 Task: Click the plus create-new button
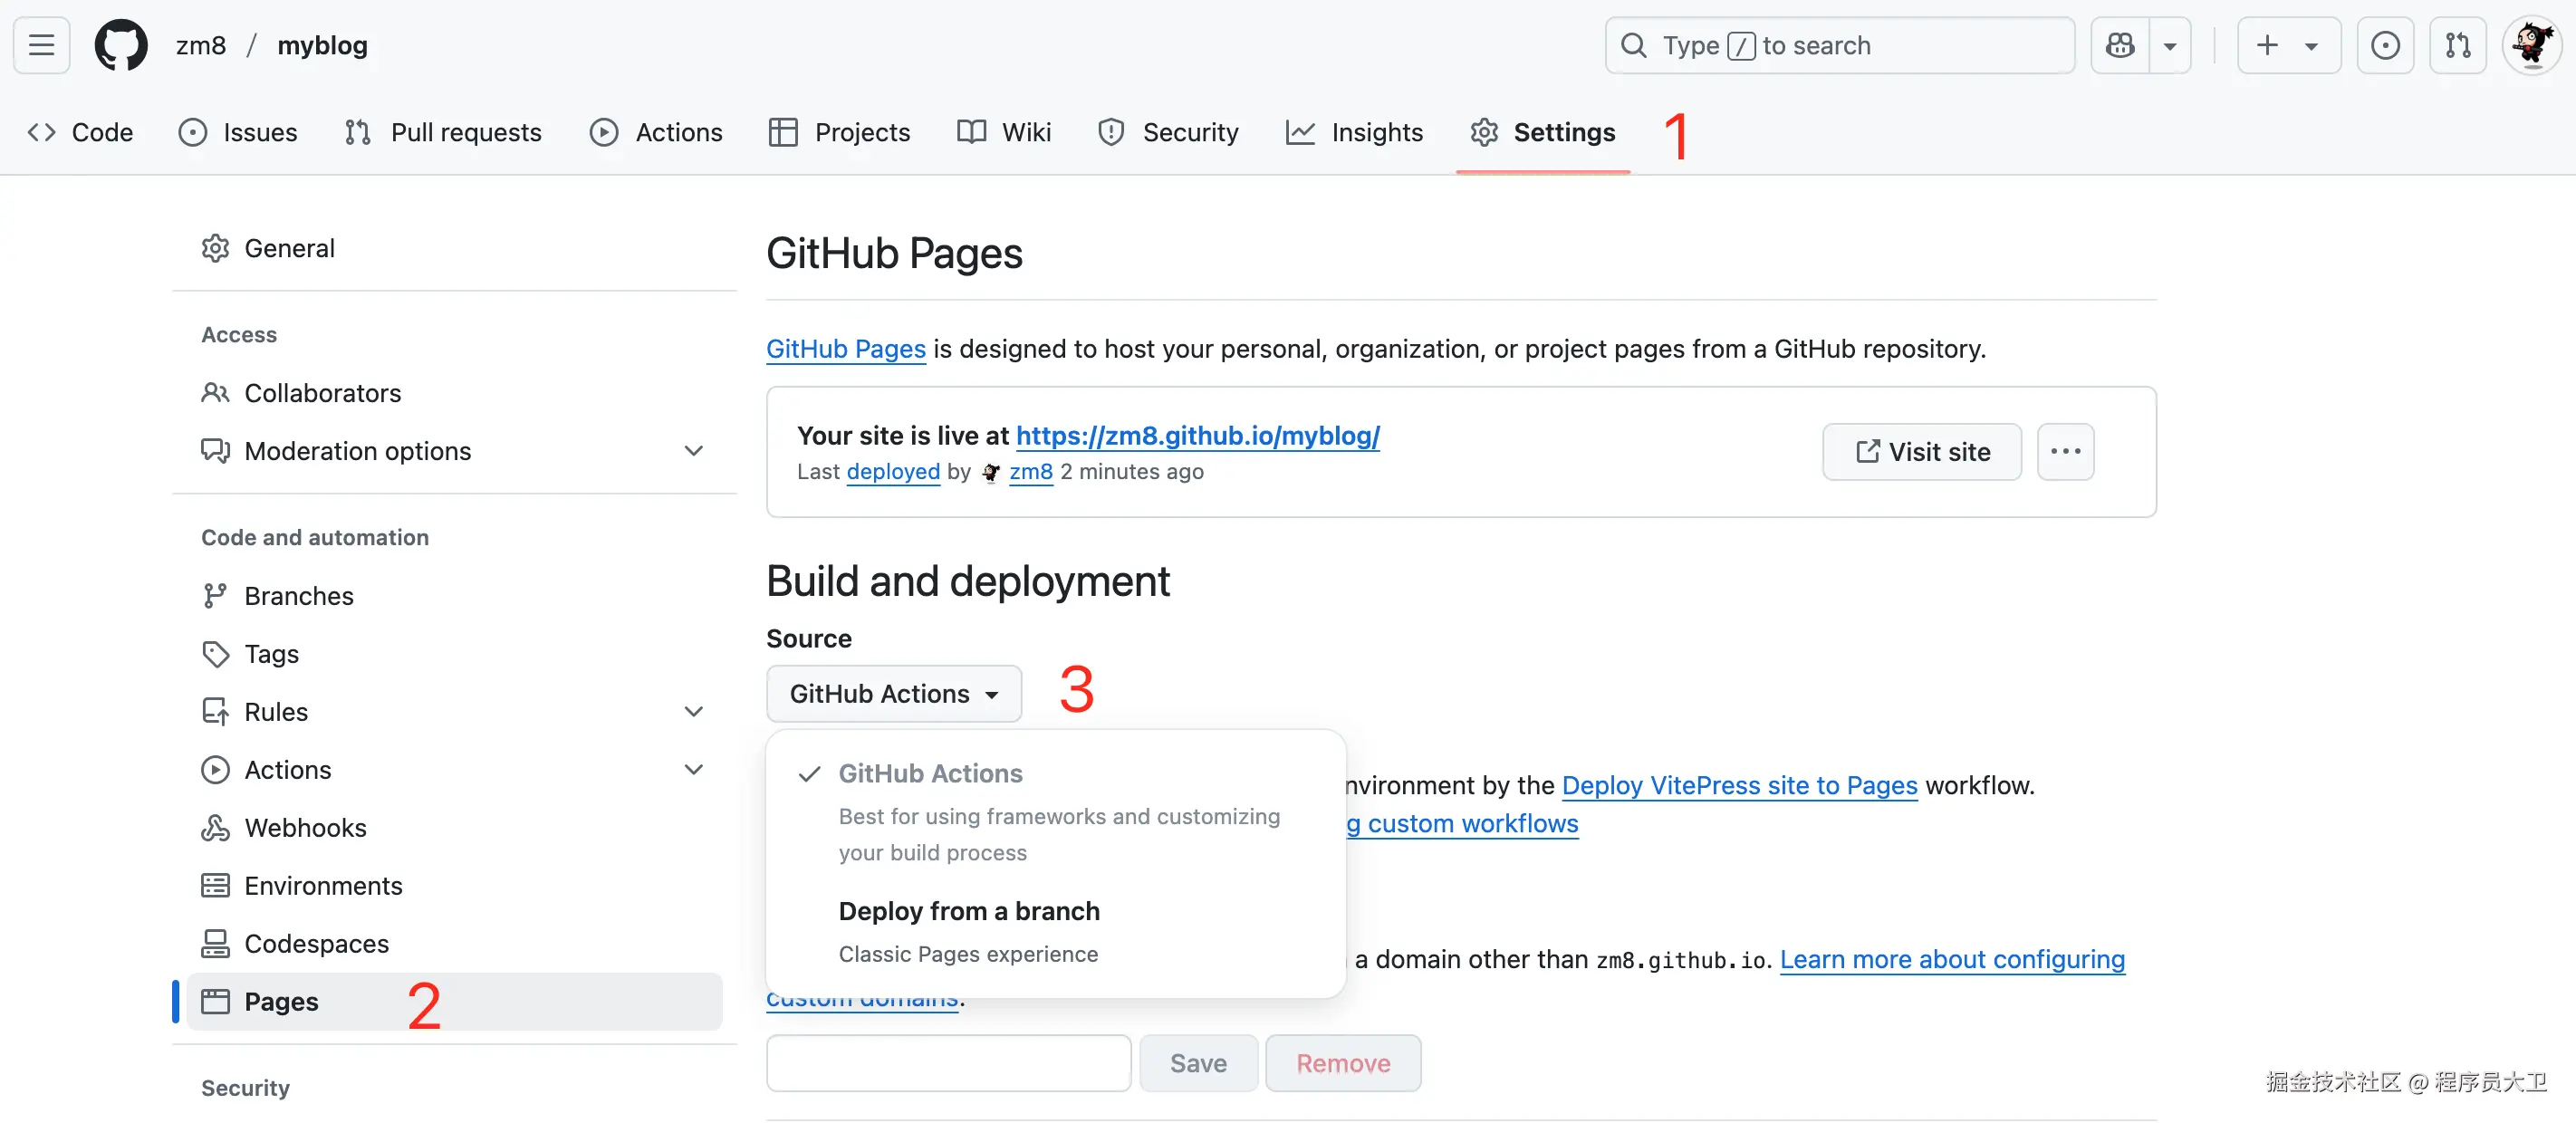2268,45
